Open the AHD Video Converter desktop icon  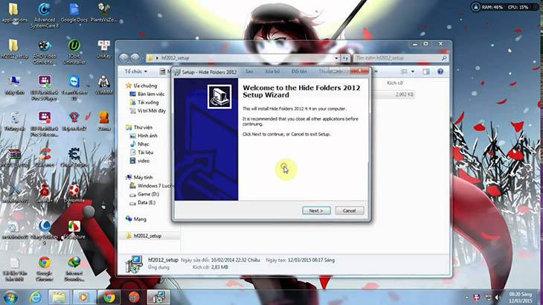(45, 52)
